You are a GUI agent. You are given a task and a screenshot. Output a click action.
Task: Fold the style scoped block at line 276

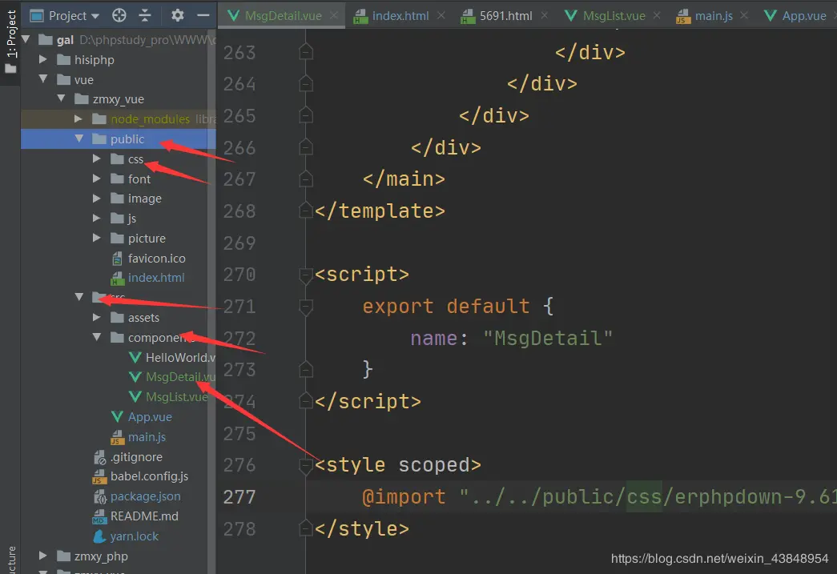click(x=306, y=466)
